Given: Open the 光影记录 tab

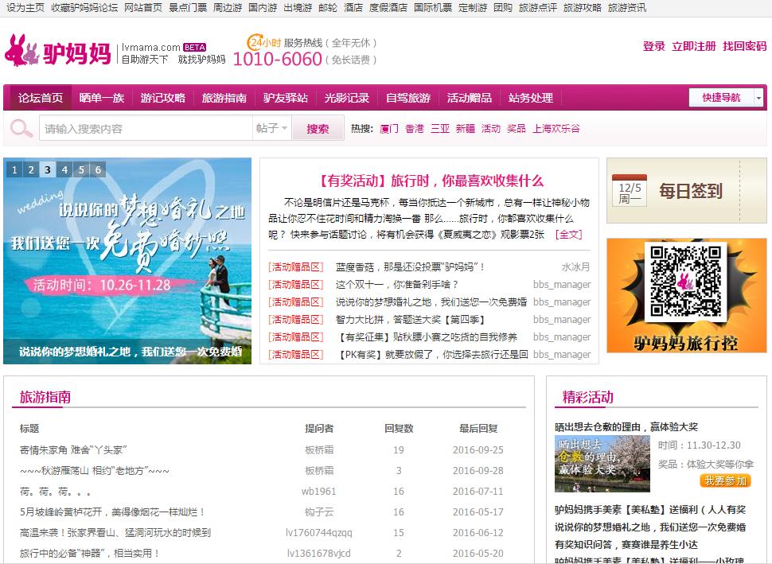Looking at the screenshot, I should (x=347, y=98).
